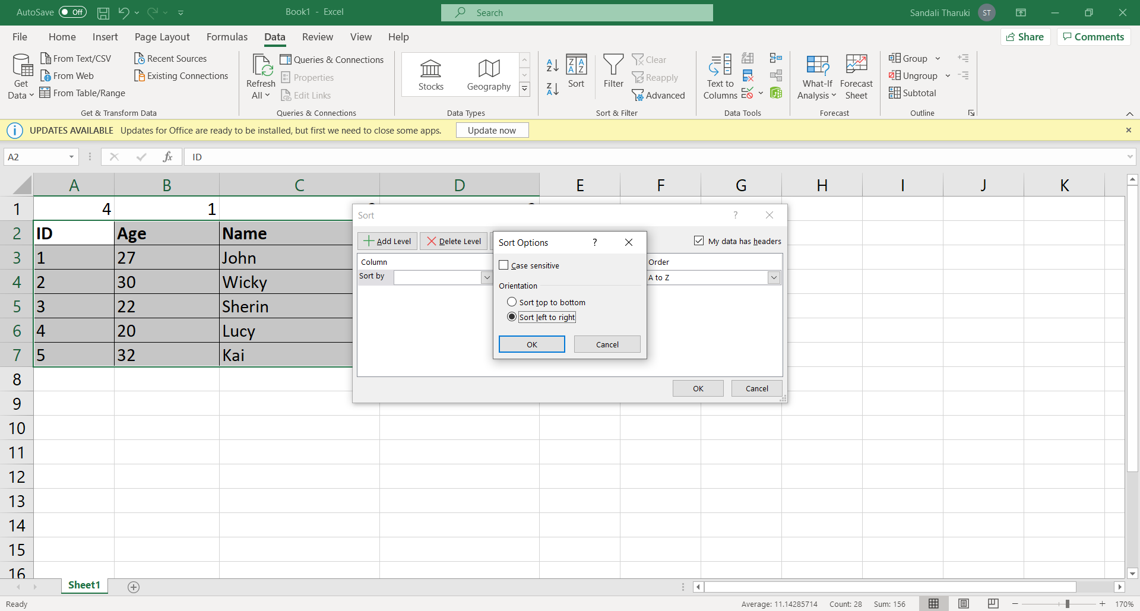Open the Forecast Sheet tool
The height and width of the screenshot is (611, 1140).
(856, 76)
